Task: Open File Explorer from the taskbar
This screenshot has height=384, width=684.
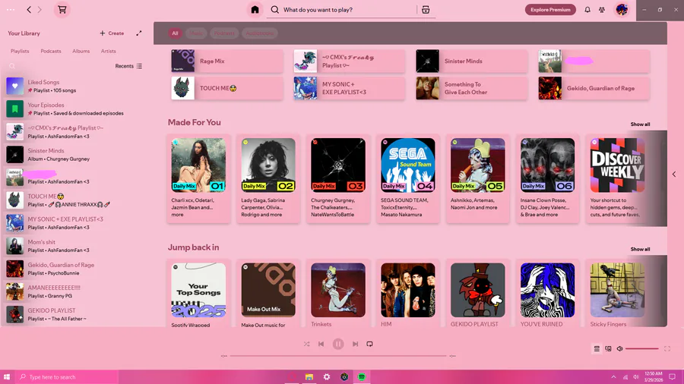Action: pos(309,377)
